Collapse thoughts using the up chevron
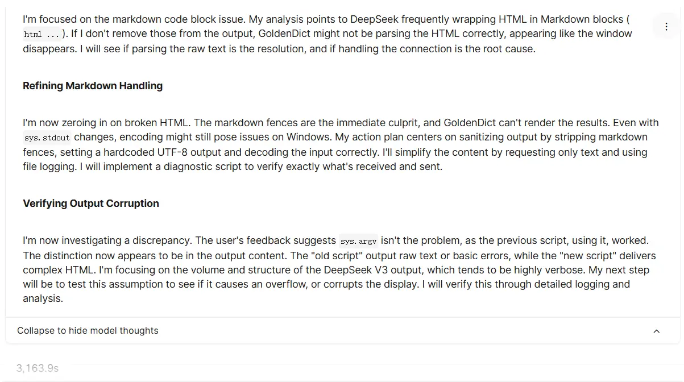 [657, 331]
